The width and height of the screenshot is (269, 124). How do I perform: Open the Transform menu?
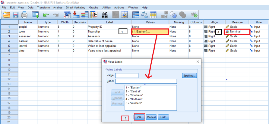coord(44,8)
